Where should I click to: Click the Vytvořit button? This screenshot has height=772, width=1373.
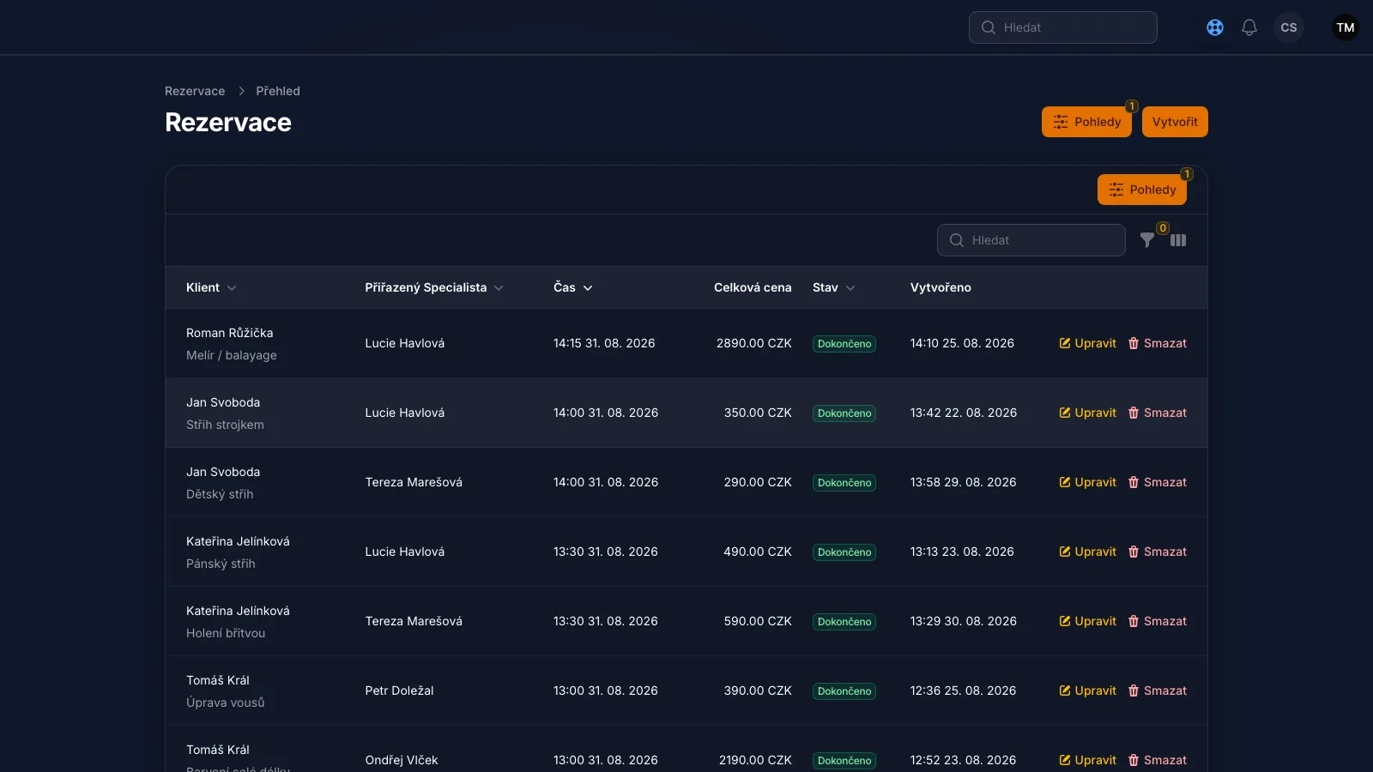(1175, 122)
